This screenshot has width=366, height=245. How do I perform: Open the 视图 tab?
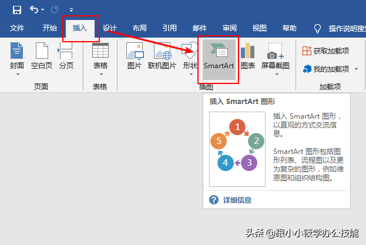(259, 28)
